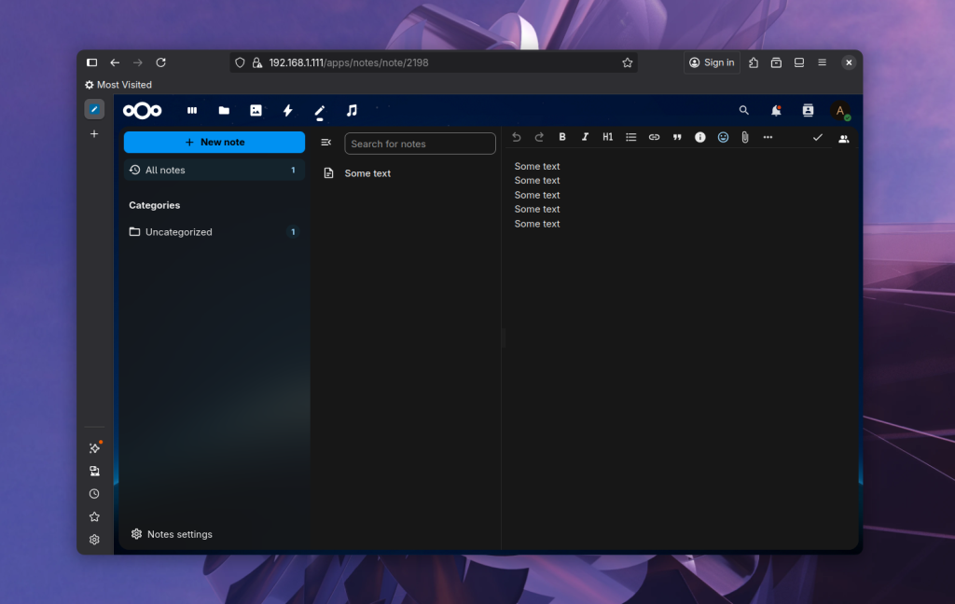Insert a link using the link icon
The width and height of the screenshot is (955, 604).
click(x=654, y=137)
